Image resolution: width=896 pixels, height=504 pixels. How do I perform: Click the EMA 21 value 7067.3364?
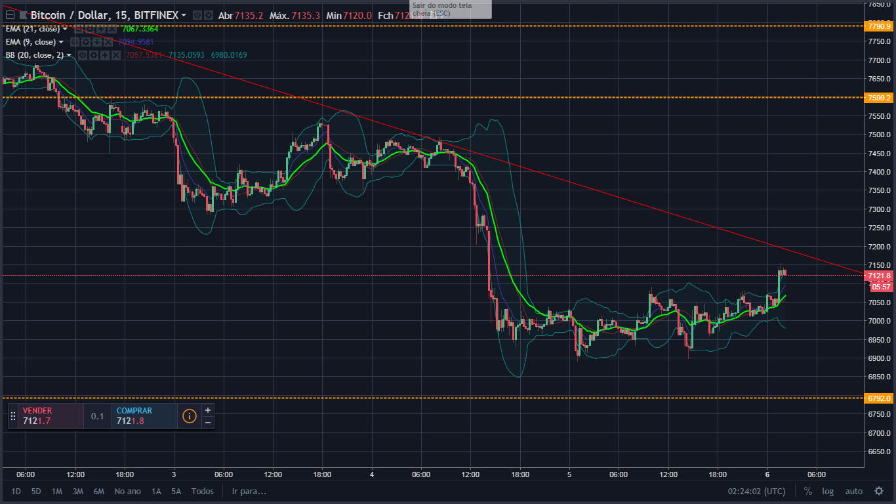[x=140, y=29]
